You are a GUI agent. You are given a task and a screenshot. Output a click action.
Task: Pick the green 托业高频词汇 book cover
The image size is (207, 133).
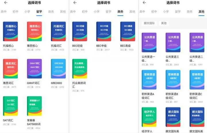(80, 69)
